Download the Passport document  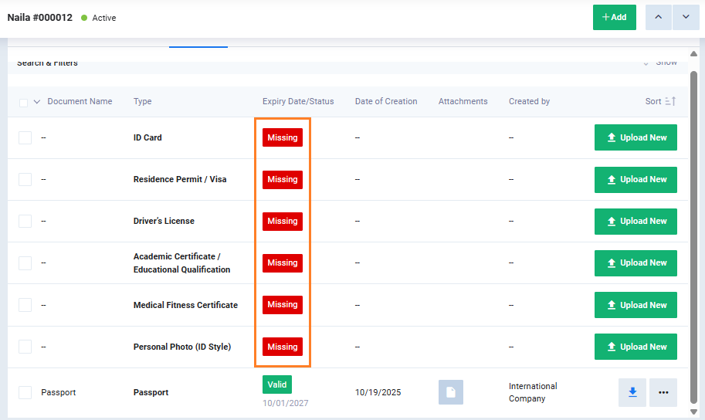pos(632,392)
